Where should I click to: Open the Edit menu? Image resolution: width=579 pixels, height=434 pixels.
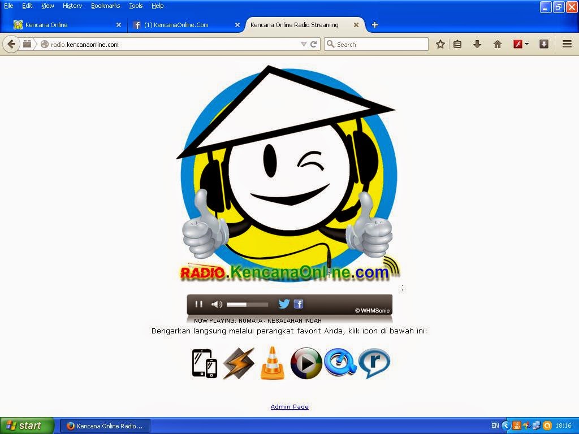pyautogui.click(x=27, y=6)
